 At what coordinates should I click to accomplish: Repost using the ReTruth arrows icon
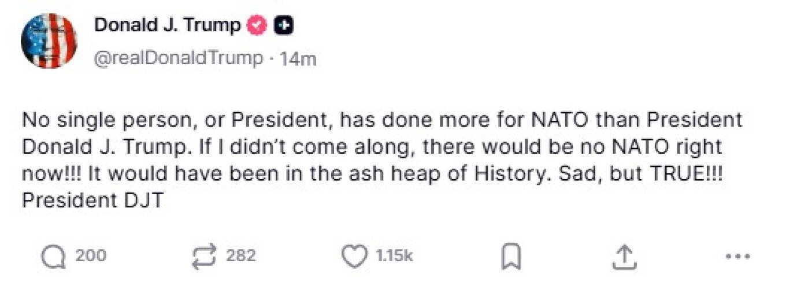(203, 257)
